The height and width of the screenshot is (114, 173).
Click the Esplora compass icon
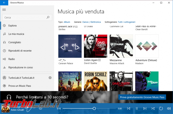pyautogui.click(x=4, y=26)
